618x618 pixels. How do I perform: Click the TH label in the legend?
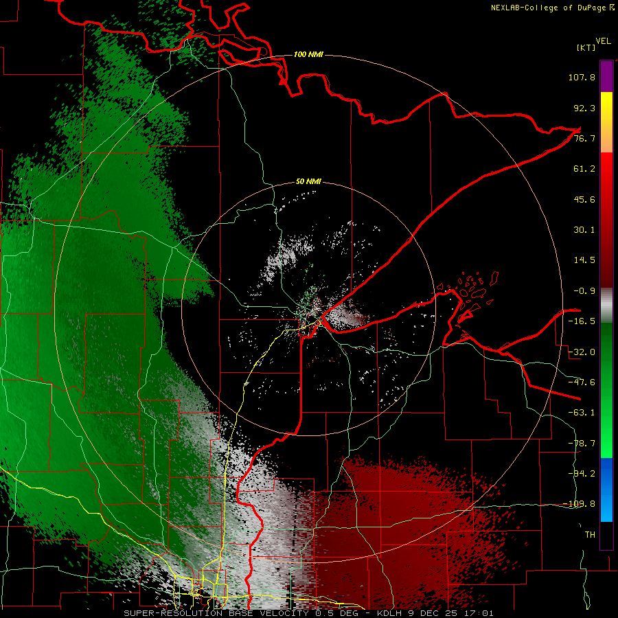[x=590, y=534]
